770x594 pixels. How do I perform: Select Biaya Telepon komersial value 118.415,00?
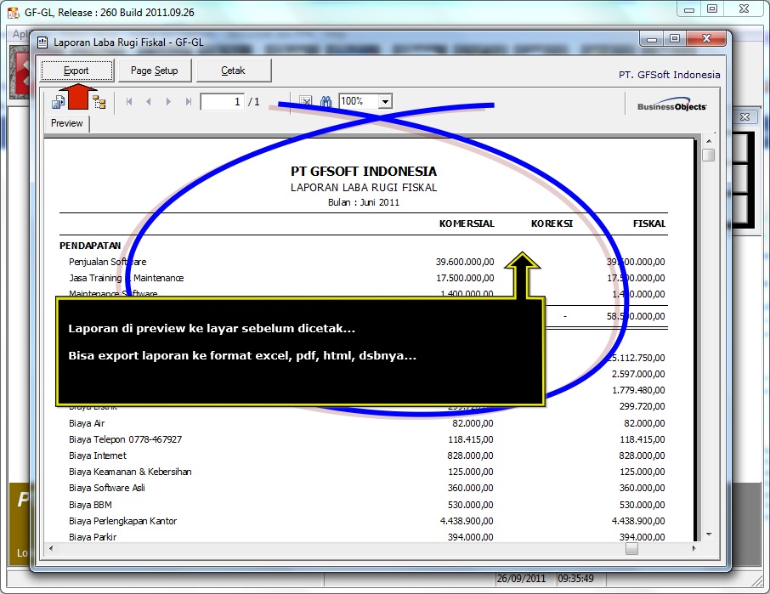tap(471, 439)
